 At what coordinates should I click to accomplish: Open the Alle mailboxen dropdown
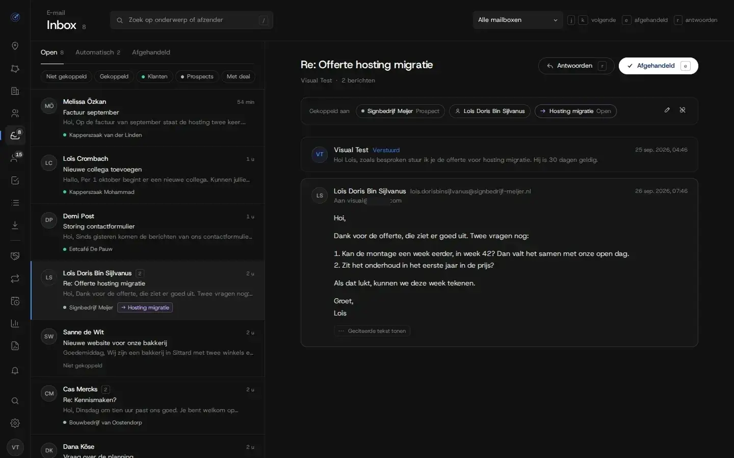517,20
